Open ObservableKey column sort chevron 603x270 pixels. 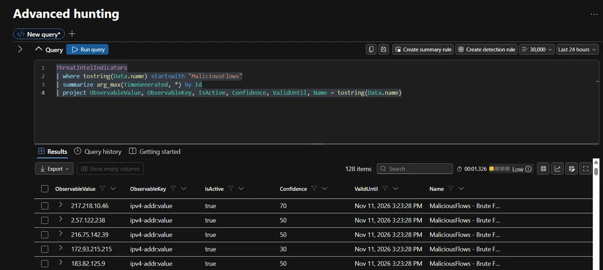point(183,189)
